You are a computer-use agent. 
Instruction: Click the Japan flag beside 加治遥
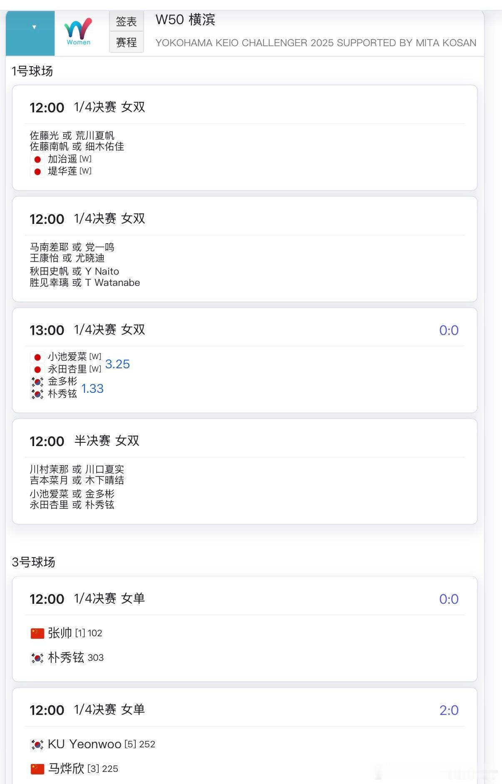37,159
